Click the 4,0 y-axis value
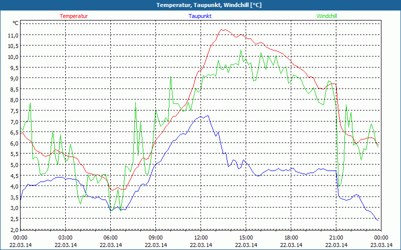The height and width of the screenshot is (250, 401). tap(14, 186)
